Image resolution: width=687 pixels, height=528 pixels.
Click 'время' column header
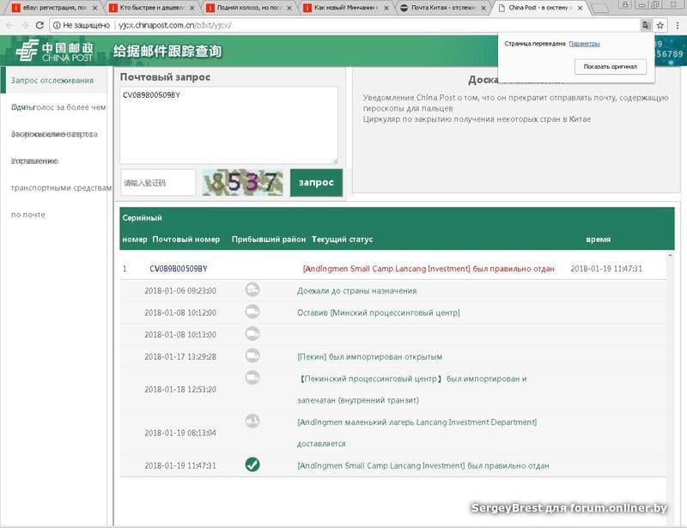pos(598,240)
